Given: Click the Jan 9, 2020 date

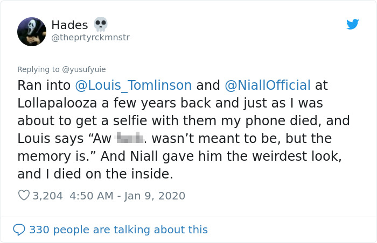Looking at the screenshot, I should [x=156, y=196].
